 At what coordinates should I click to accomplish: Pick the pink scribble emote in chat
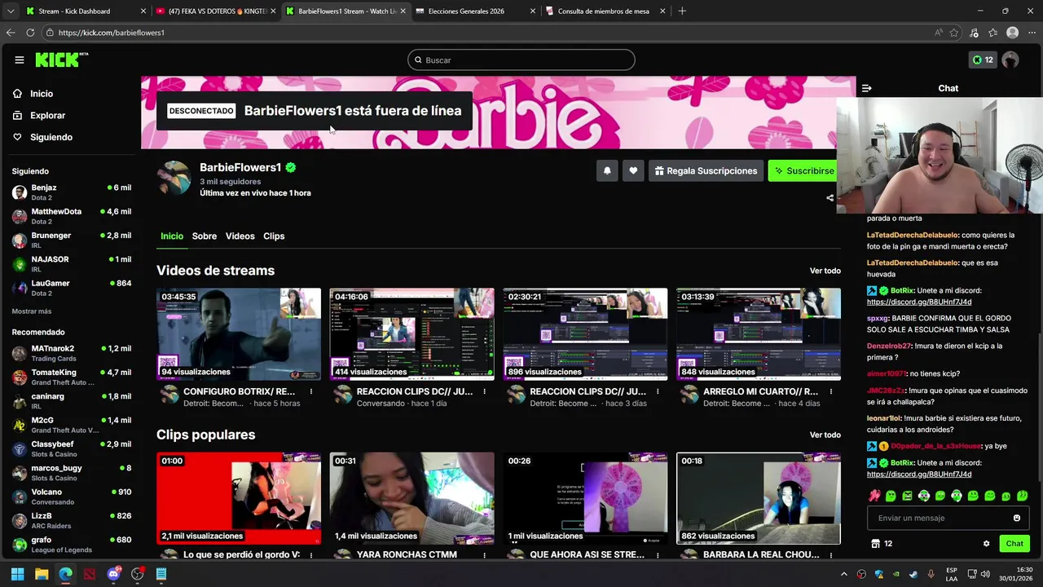874,496
